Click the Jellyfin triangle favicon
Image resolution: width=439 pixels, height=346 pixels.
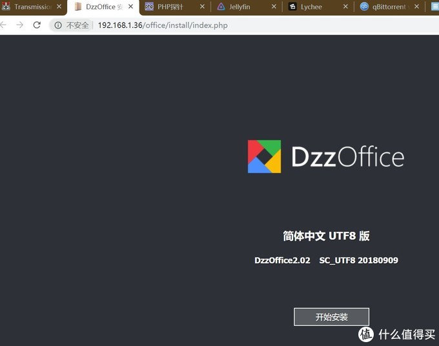(x=221, y=6)
